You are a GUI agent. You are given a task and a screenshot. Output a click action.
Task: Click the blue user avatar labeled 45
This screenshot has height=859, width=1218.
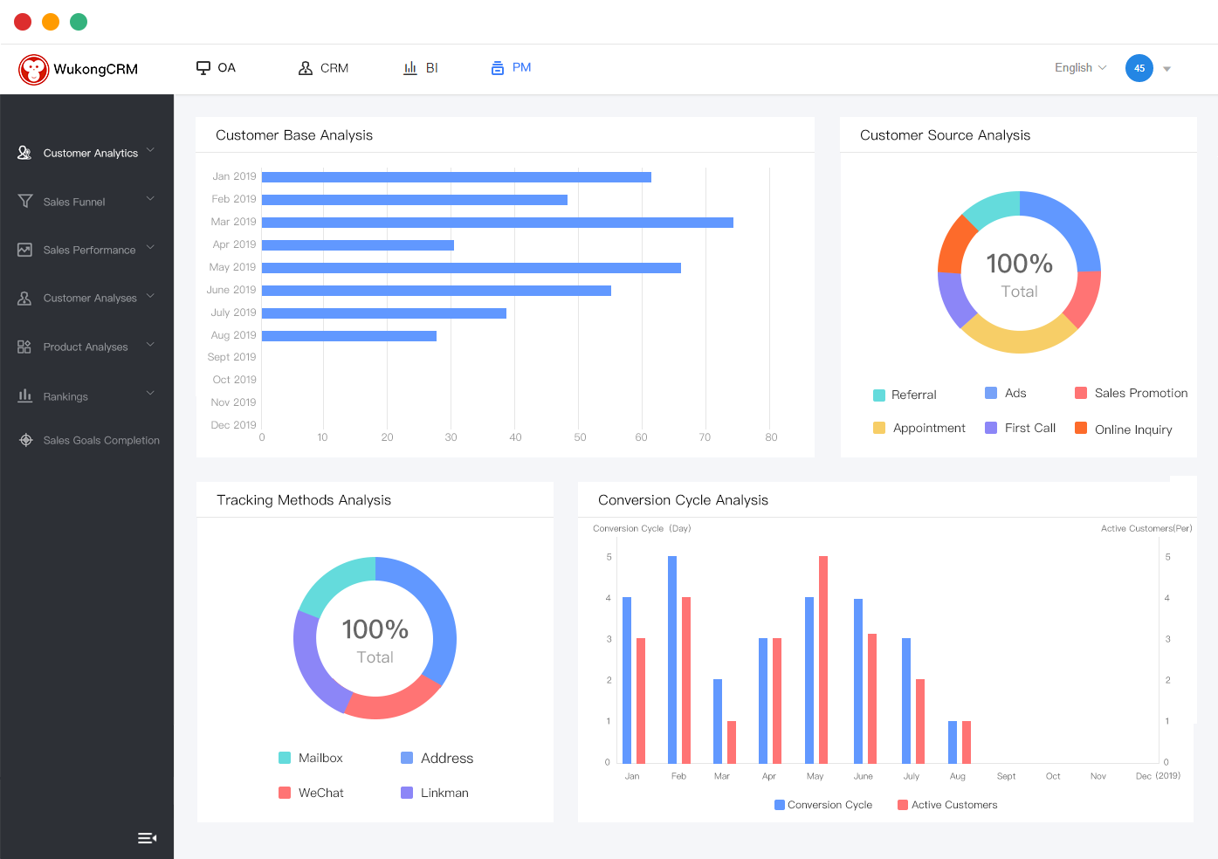[1139, 68]
